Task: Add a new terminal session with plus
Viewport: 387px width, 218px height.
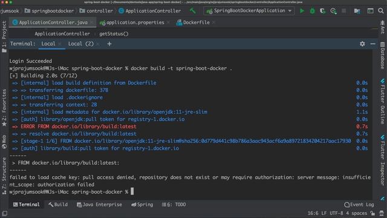Action: tap(109, 44)
